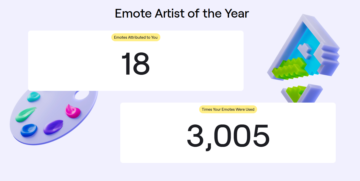The image size is (360, 181).
Task: Select the green paint smear on the palette
Action: click(26, 114)
